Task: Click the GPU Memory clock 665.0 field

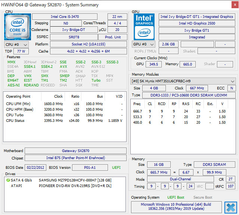Action: click(x=187, y=64)
